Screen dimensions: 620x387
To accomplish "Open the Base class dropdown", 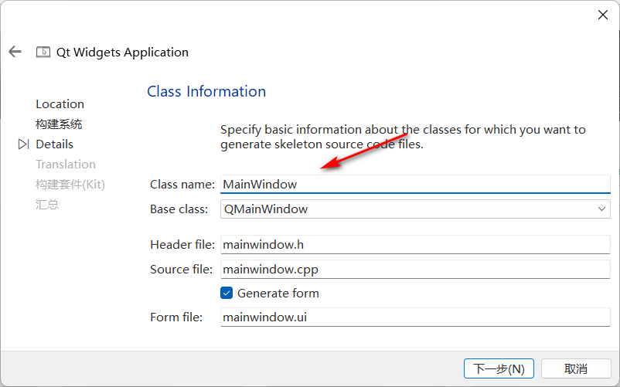I will 415,209.
